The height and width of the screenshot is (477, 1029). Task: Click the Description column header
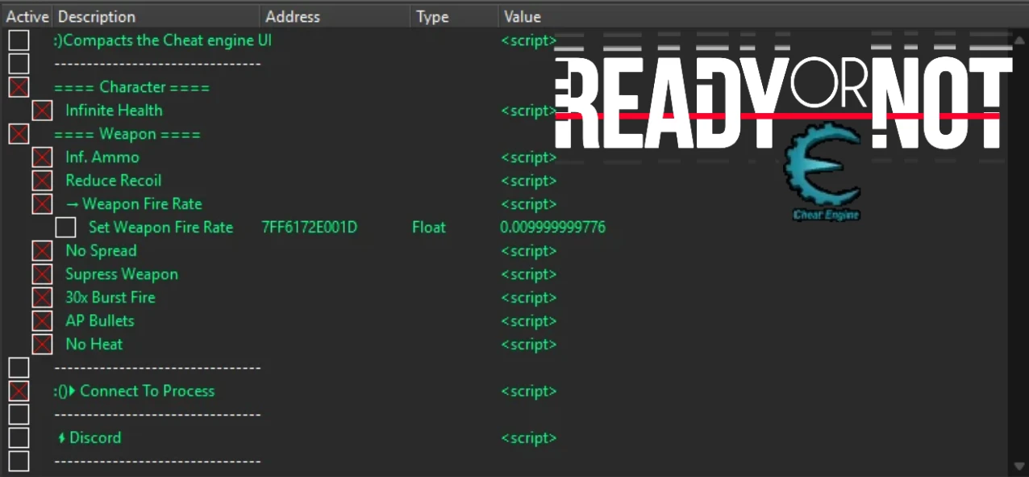tap(156, 16)
